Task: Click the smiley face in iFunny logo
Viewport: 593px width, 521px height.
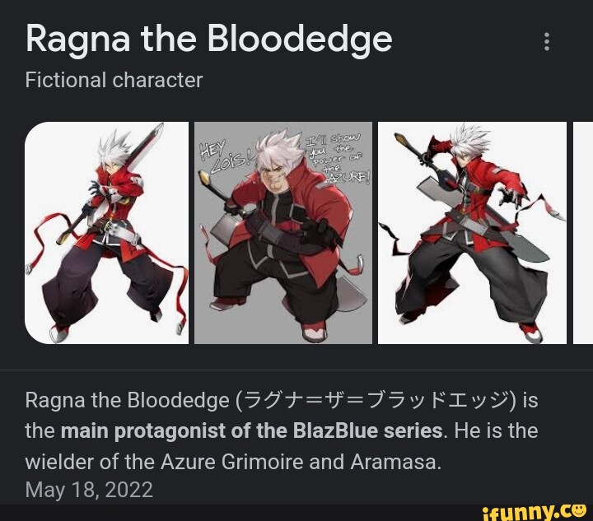Action: 579,510
